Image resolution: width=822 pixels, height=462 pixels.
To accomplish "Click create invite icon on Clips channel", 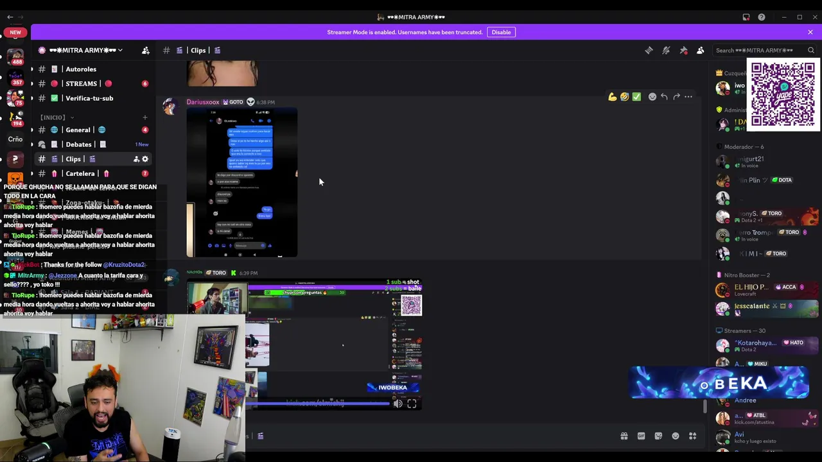I will [136, 159].
